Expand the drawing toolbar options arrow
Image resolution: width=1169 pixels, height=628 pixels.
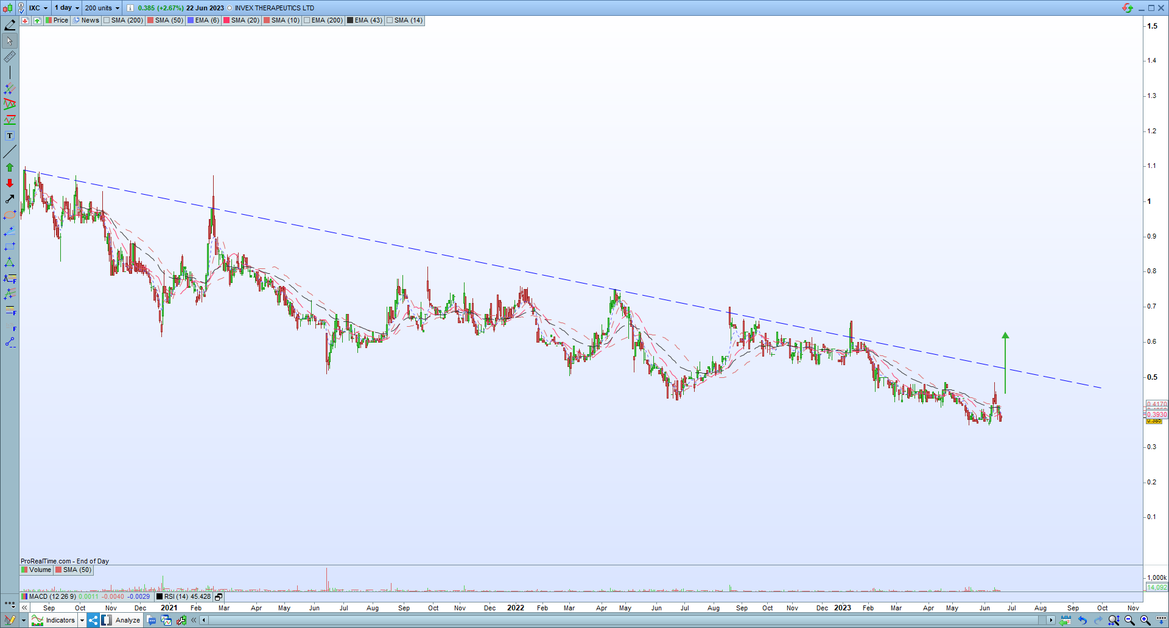[x=24, y=621]
